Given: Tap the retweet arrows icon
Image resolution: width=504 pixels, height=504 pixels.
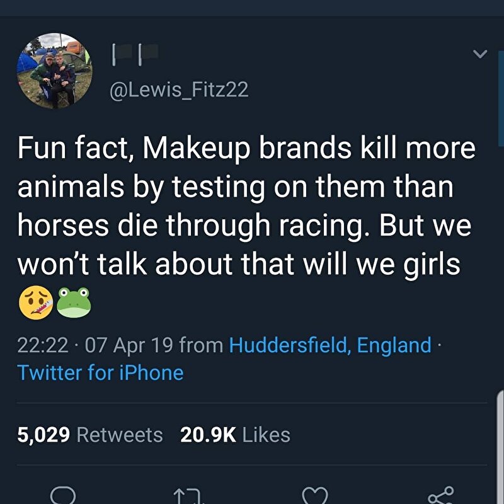Looking at the screenshot, I should click(187, 498).
